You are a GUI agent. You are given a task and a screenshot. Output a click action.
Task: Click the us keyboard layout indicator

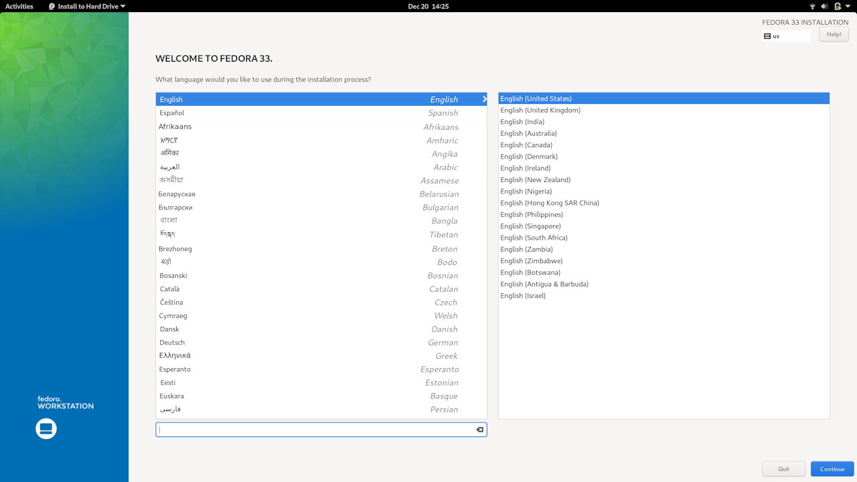coord(786,36)
